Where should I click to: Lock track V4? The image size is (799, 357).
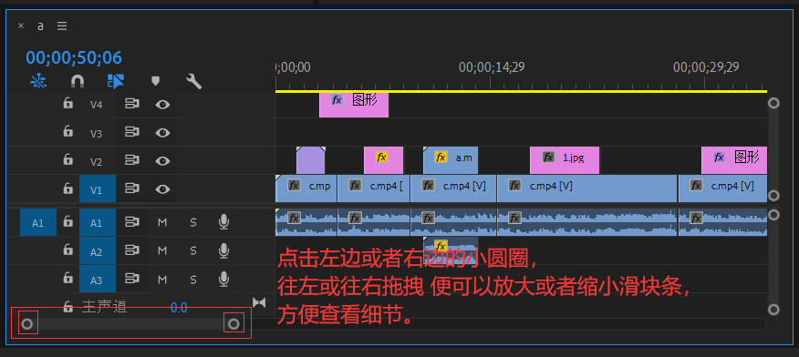[x=67, y=104]
